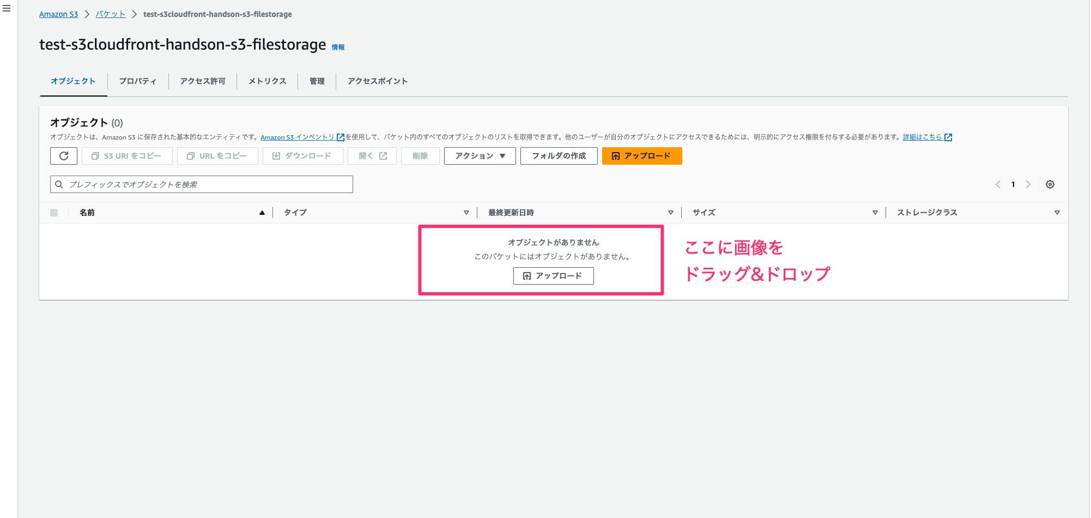
Task: Open the page display preferences gear
Action: click(1050, 184)
